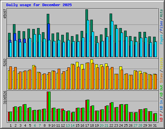Click green weekend day 20 label
165x129 pixels.
[x=102, y=125]
